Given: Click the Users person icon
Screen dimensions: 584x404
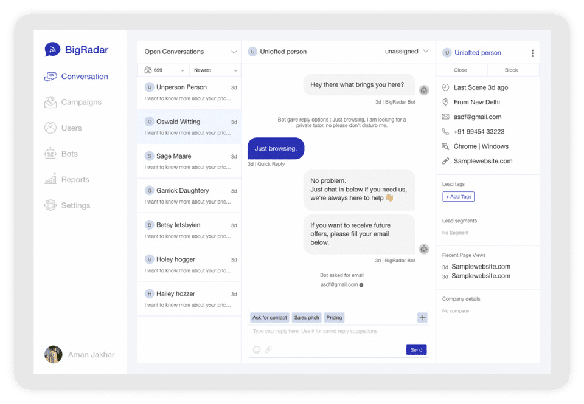Looking at the screenshot, I should point(50,128).
